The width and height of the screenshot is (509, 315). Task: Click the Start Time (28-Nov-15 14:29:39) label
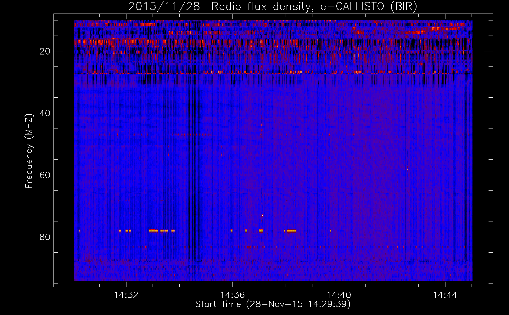click(x=273, y=304)
